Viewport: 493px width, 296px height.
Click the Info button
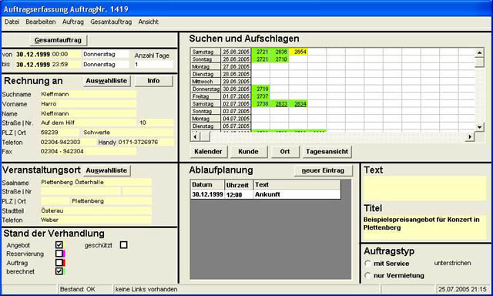pyautogui.click(x=153, y=81)
